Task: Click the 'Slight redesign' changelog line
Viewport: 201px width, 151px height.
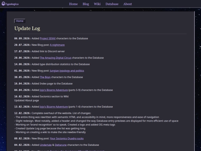Action: pyautogui.click(x=96, y=121)
